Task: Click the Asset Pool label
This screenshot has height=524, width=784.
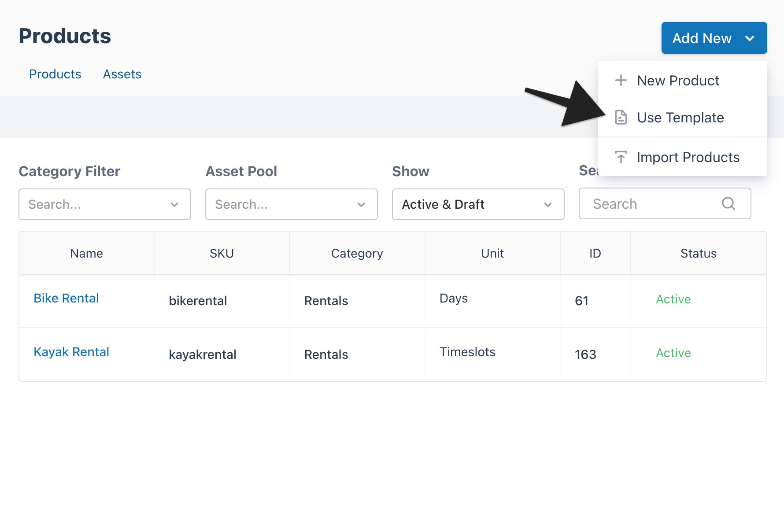Action: 241,171
